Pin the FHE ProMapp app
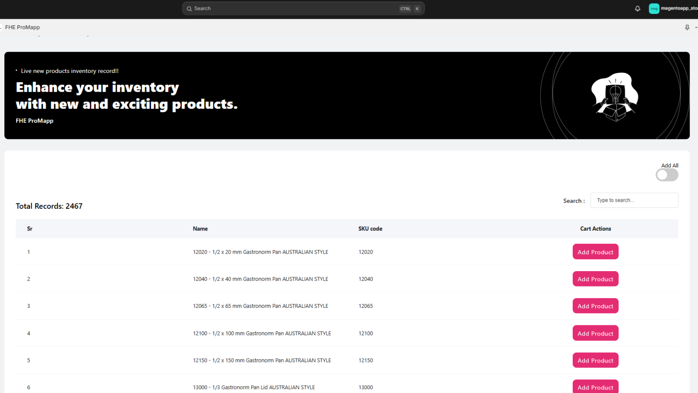 pos(687,28)
